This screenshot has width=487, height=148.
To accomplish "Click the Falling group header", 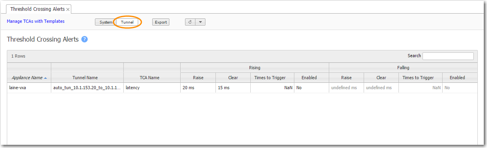I will [x=403, y=68].
